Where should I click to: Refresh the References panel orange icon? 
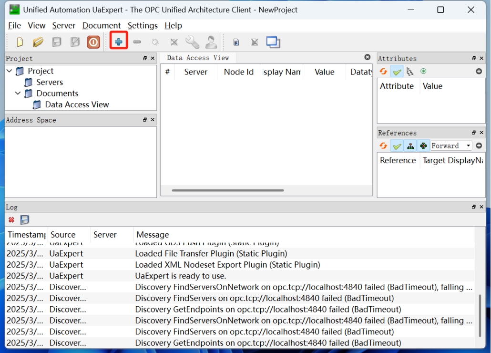tap(383, 145)
